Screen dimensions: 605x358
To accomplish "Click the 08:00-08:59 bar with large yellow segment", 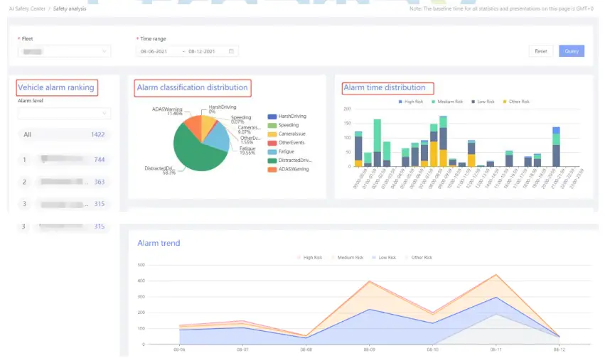I will tap(434, 146).
